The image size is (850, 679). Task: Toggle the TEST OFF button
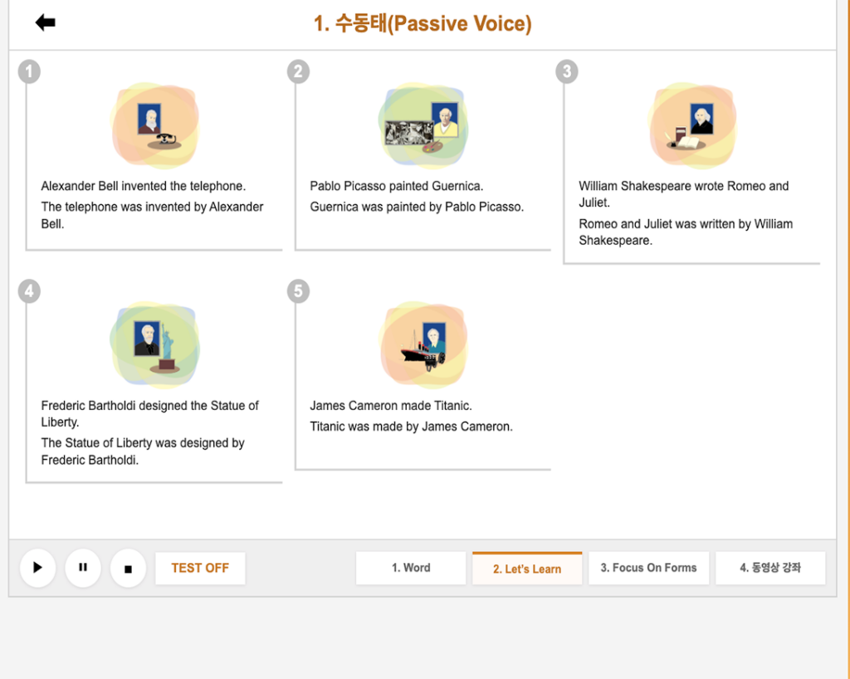pyautogui.click(x=200, y=569)
